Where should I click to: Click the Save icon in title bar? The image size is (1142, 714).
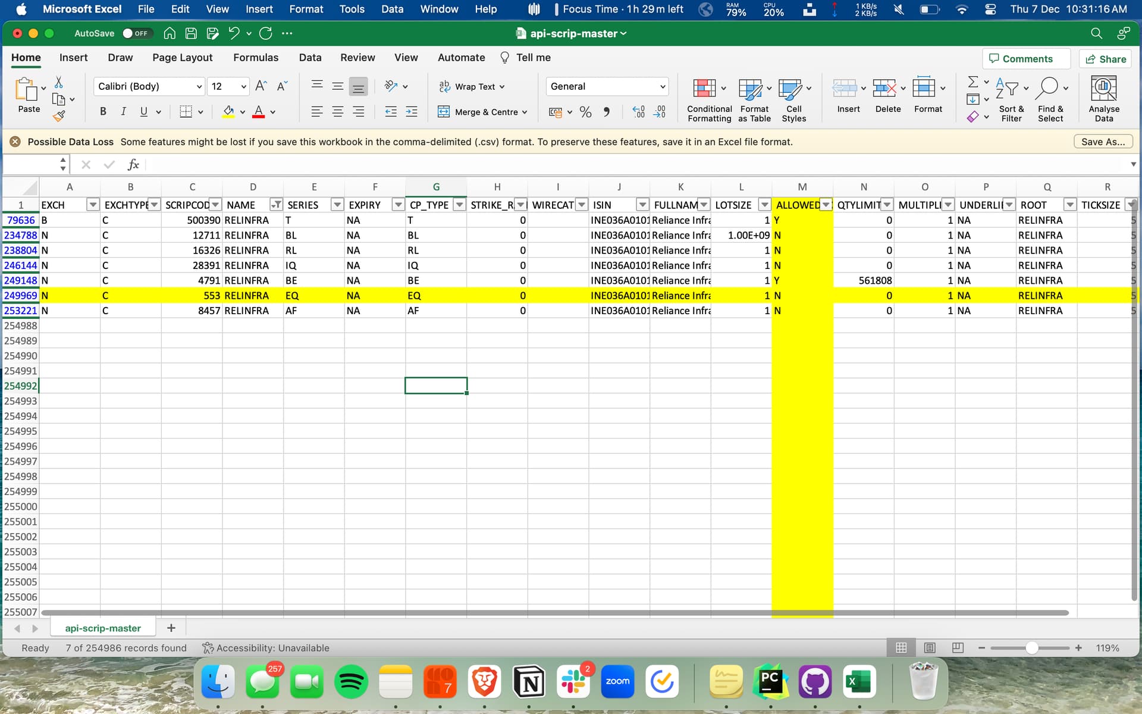click(x=191, y=33)
